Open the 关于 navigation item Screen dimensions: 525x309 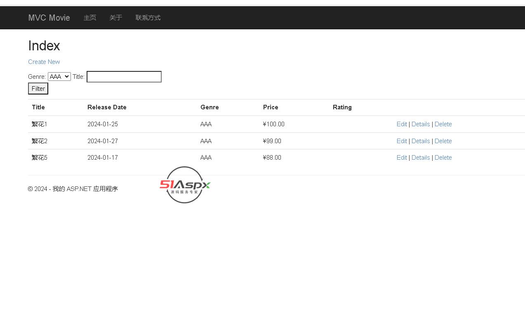click(x=115, y=18)
